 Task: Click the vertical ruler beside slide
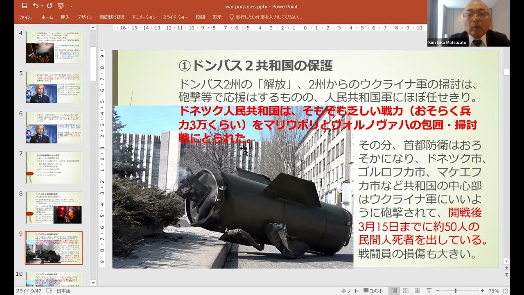[102, 159]
